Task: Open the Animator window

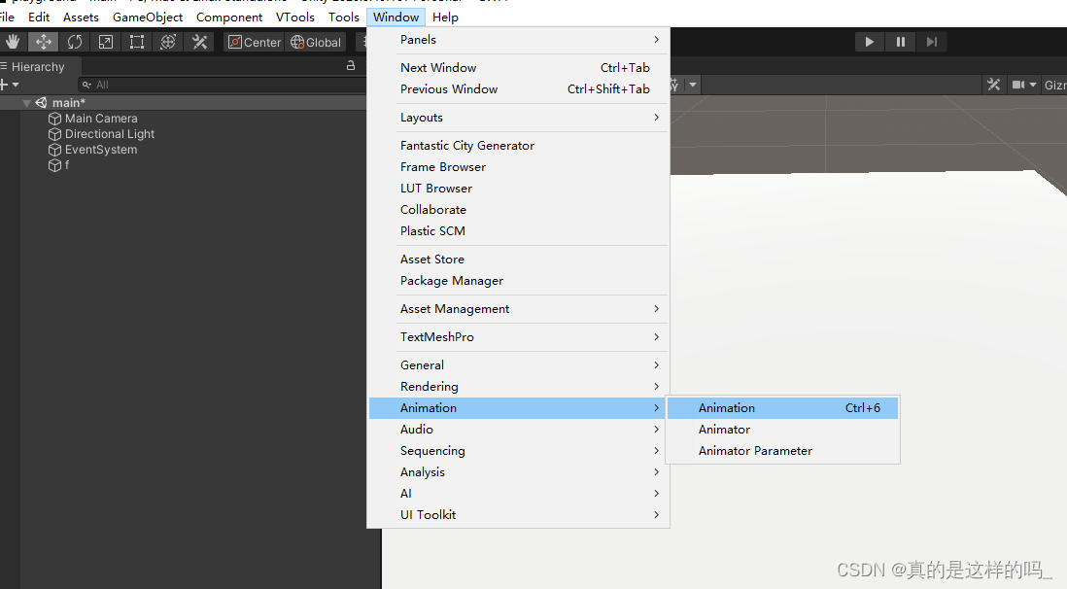Action: [x=782, y=430]
